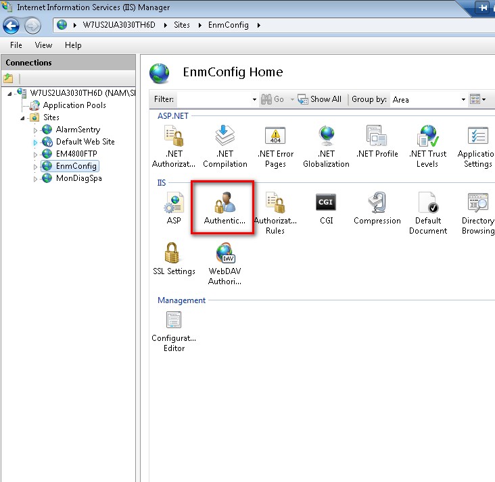The height and width of the screenshot is (482, 495).
Task: Collapse the Sites tree node
Action: (22, 118)
